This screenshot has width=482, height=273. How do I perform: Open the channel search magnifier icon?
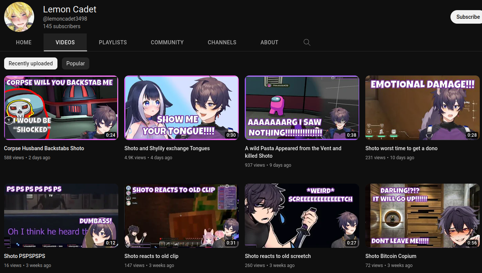pos(307,42)
